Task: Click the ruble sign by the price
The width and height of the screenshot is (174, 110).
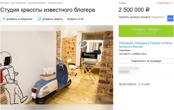Action: 147,10
